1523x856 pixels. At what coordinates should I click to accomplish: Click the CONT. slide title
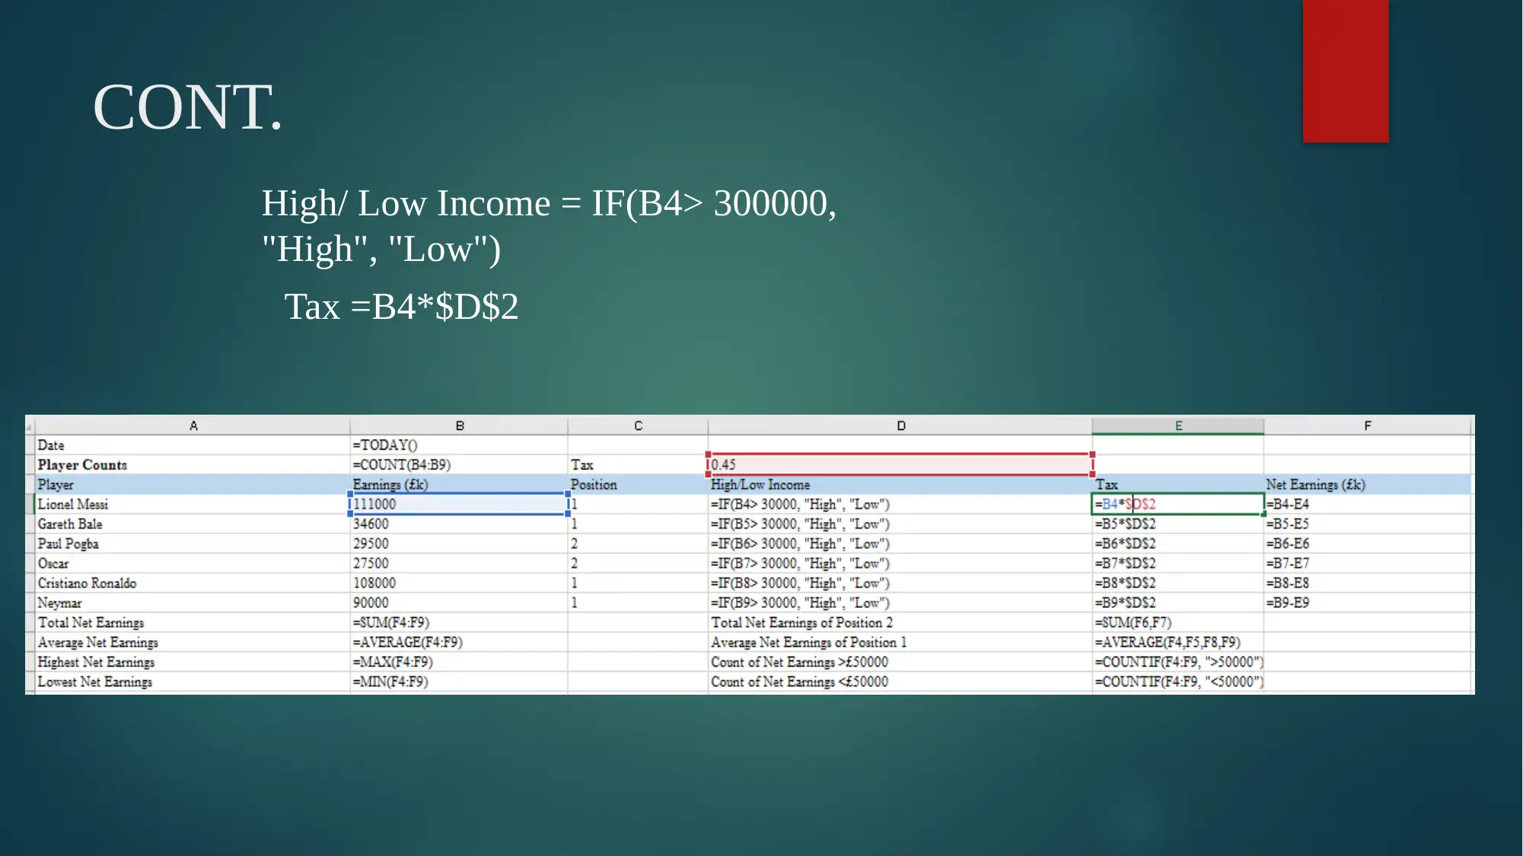pyautogui.click(x=188, y=107)
